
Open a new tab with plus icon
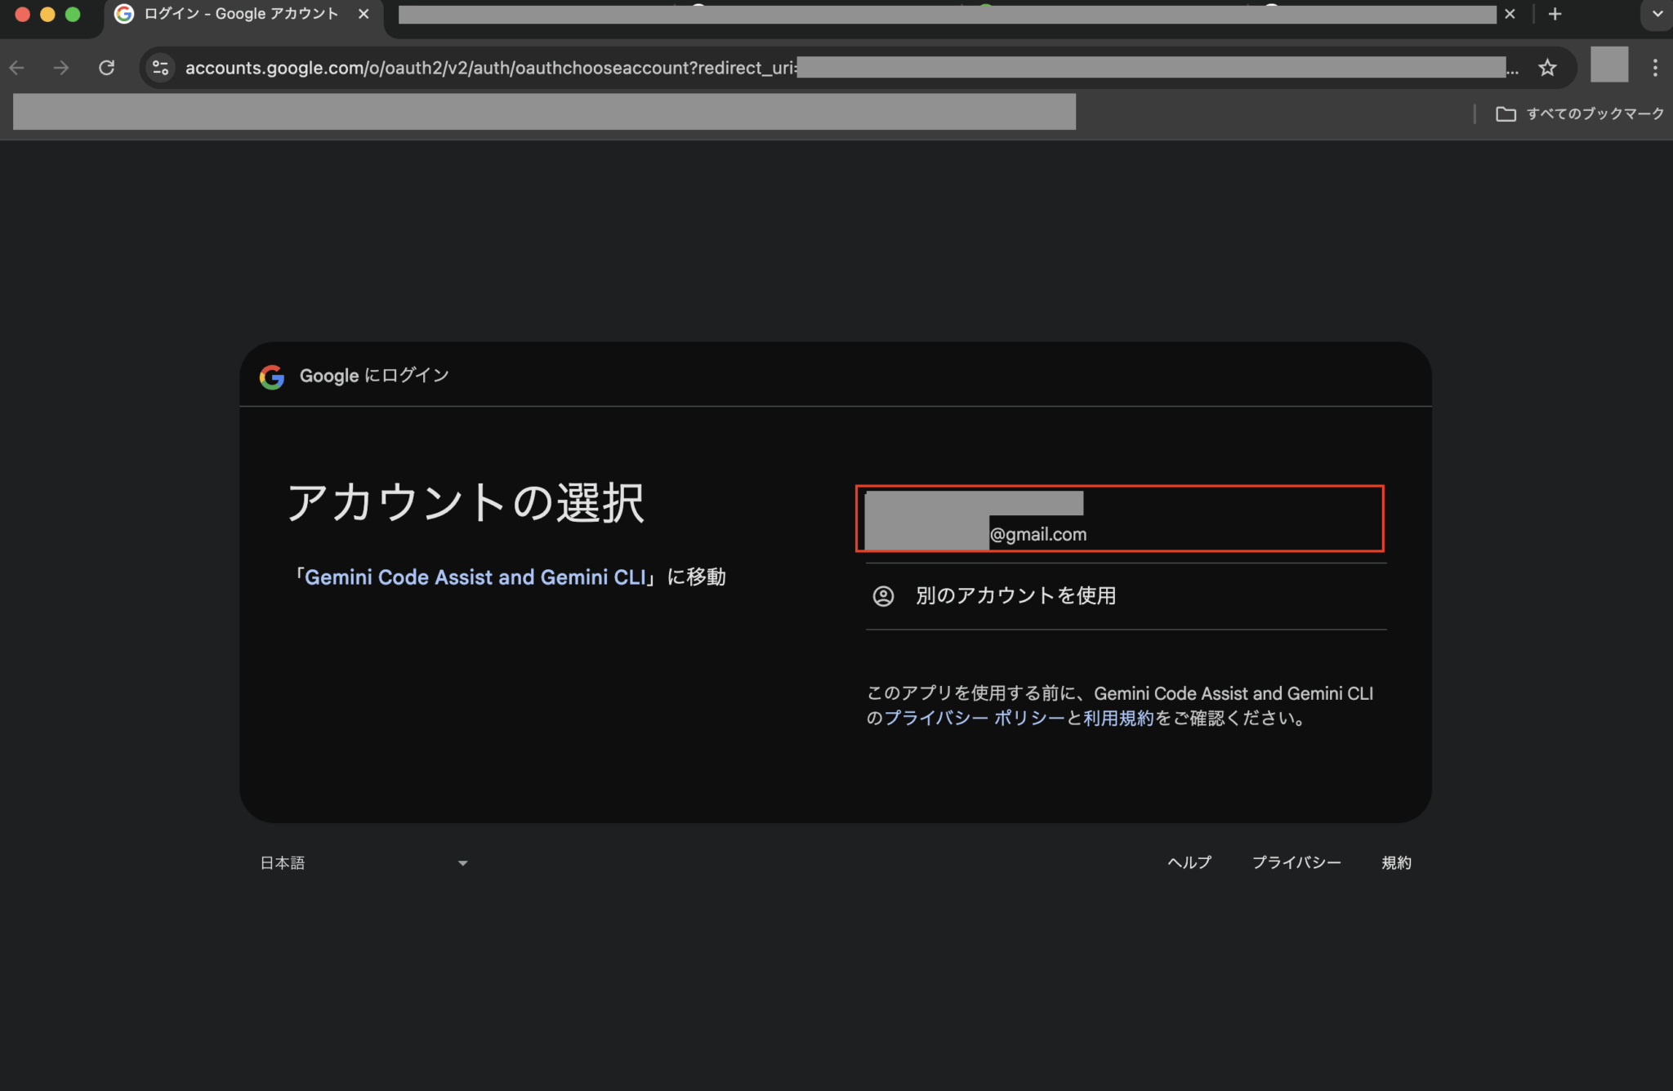1555,14
